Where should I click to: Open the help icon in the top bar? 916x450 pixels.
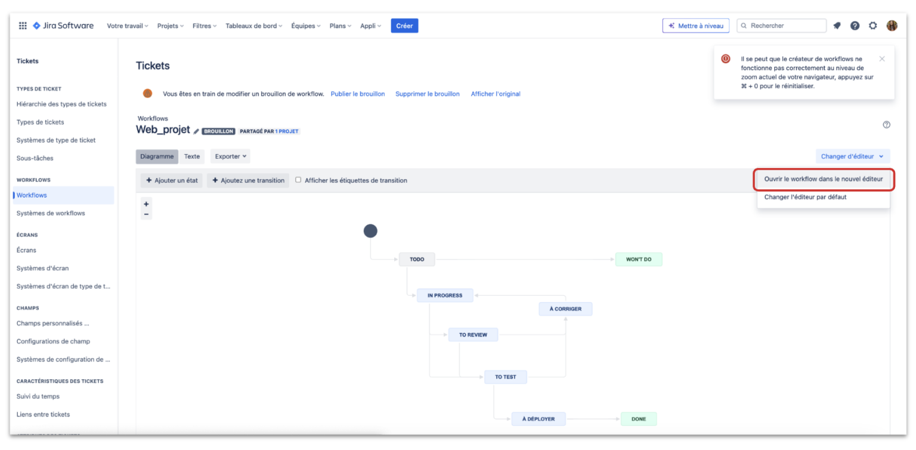(x=855, y=26)
